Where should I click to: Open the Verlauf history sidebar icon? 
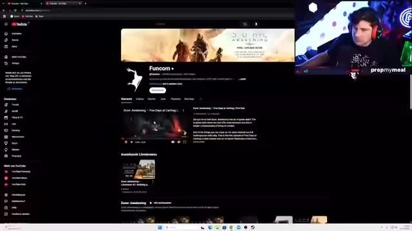coord(6,64)
